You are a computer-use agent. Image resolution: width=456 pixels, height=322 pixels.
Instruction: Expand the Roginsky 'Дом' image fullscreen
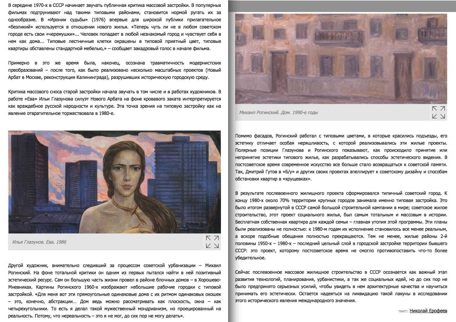(x=438, y=112)
